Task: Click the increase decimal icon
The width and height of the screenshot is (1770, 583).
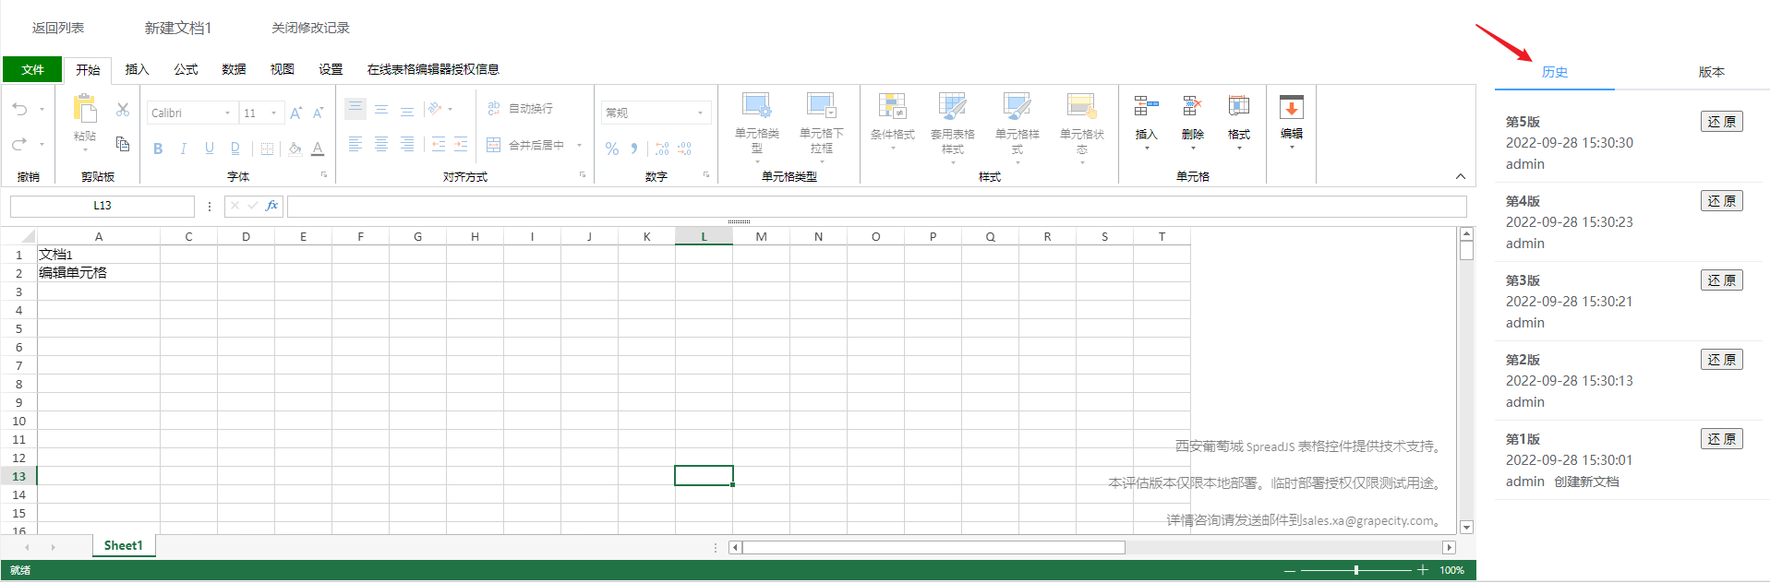Action: point(662,149)
